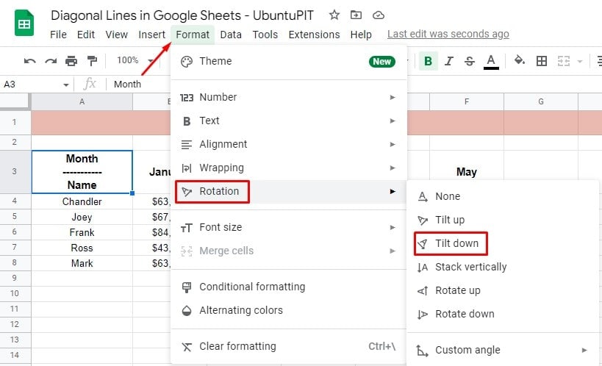Image resolution: width=602 pixels, height=366 pixels.
Task: Choose Theme from the Format menu
Action: (288, 62)
